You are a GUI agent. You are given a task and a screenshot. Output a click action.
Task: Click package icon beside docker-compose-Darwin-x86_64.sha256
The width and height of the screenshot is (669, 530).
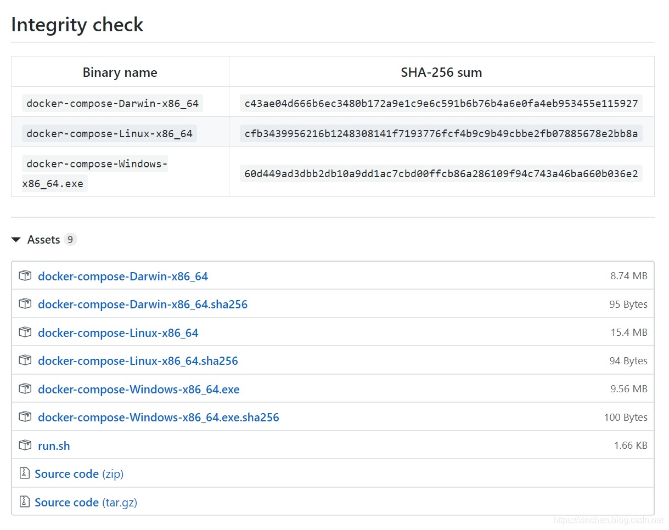click(25, 303)
